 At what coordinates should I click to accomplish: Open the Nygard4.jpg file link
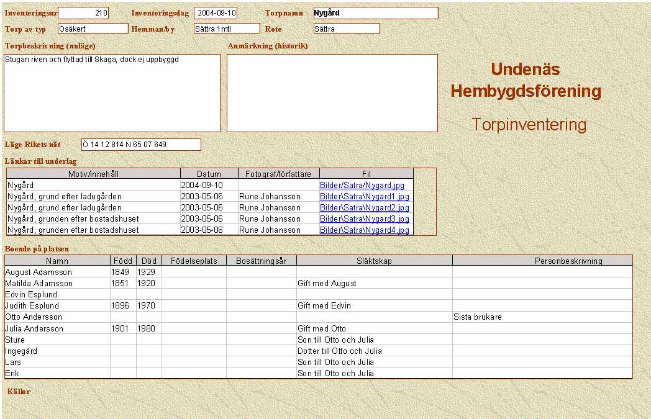[x=365, y=230]
